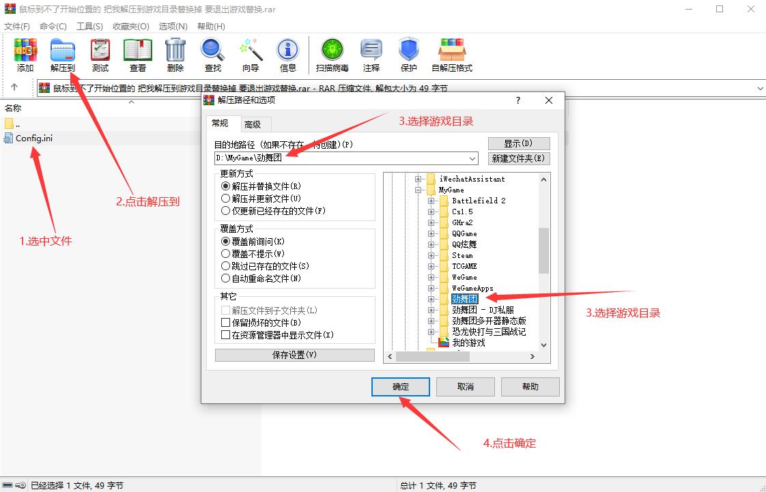The image size is (766, 492).
Task: Click the Protect (保护) shield icon
Action: (408, 55)
